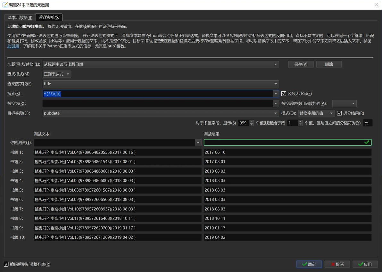
Task: Click the 替换为 input field
Action: pos(158,103)
